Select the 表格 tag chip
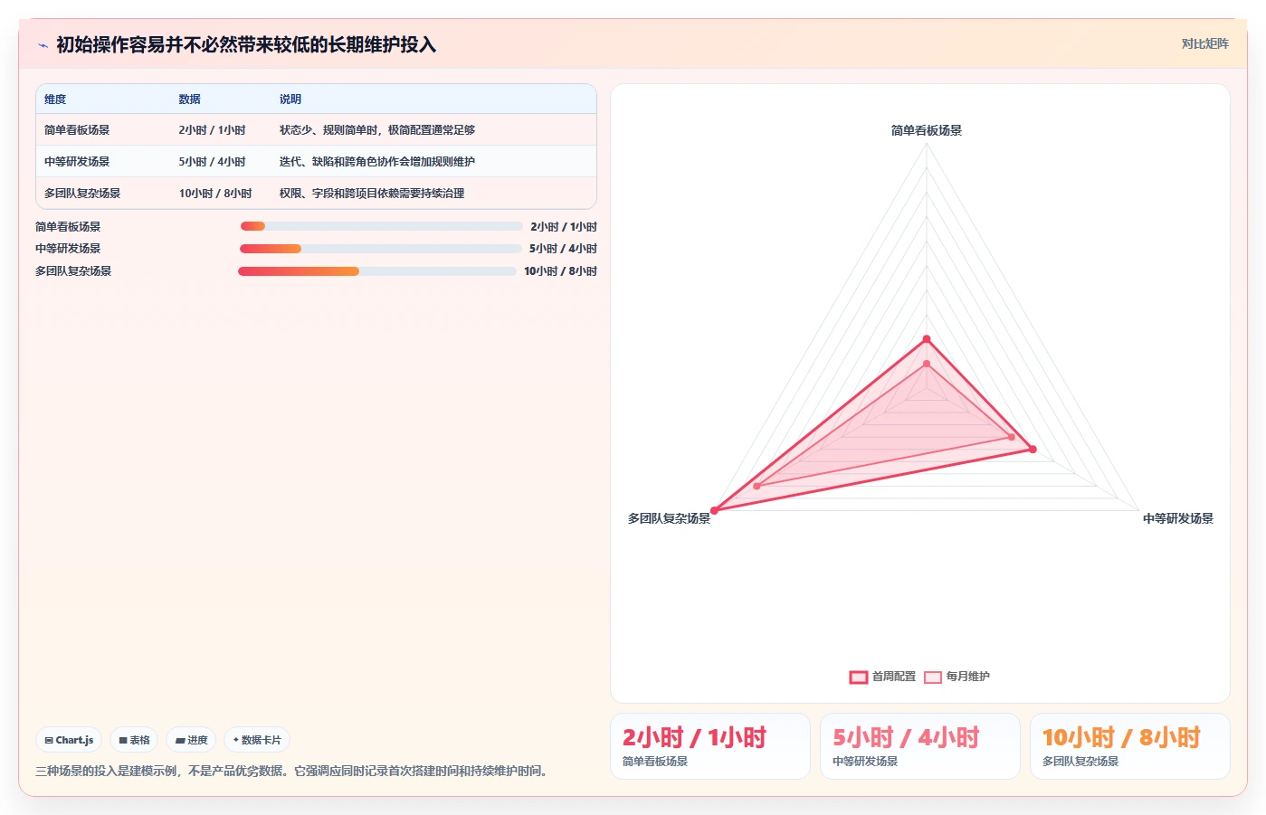 [x=134, y=740]
